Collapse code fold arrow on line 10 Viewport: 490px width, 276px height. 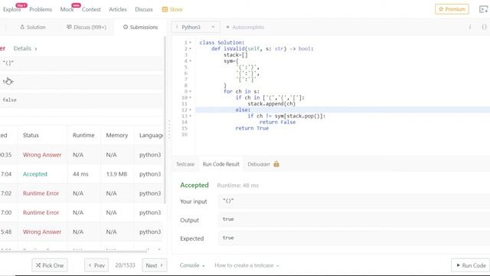tap(191, 97)
